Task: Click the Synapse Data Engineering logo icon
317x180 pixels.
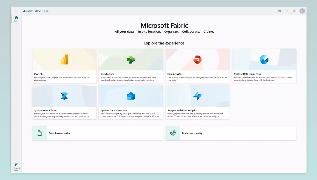Action: click(x=264, y=59)
